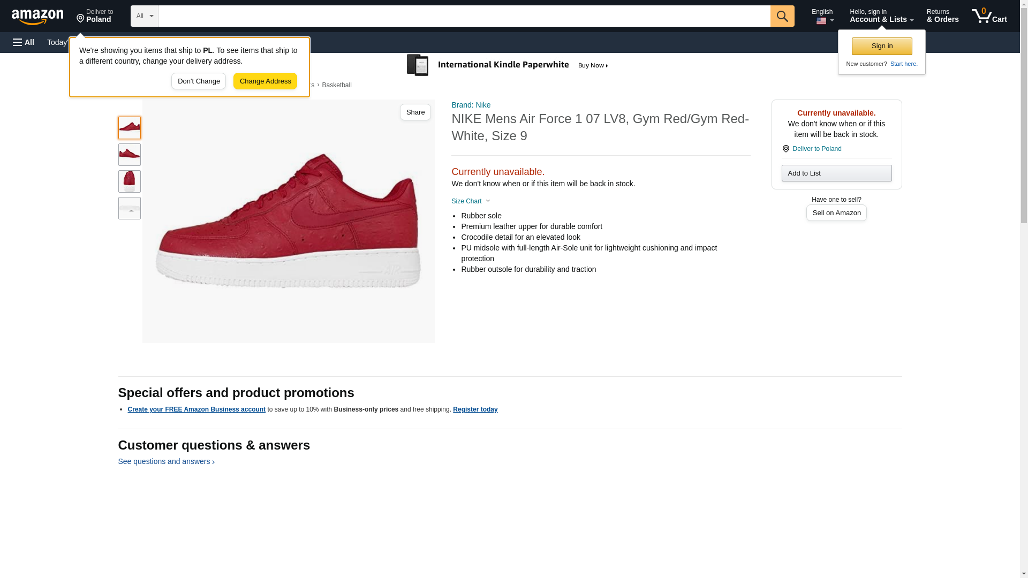
Task: Open Returns & Orders
Action: pyautogui.click(x=942, y=16)
